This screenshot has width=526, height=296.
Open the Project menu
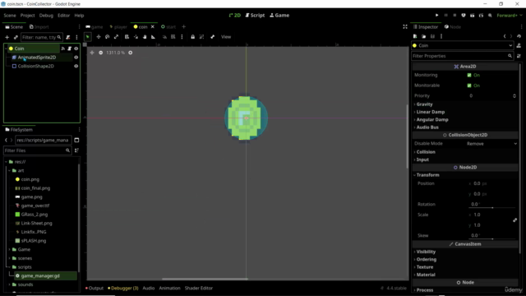(x=27, y=16)
